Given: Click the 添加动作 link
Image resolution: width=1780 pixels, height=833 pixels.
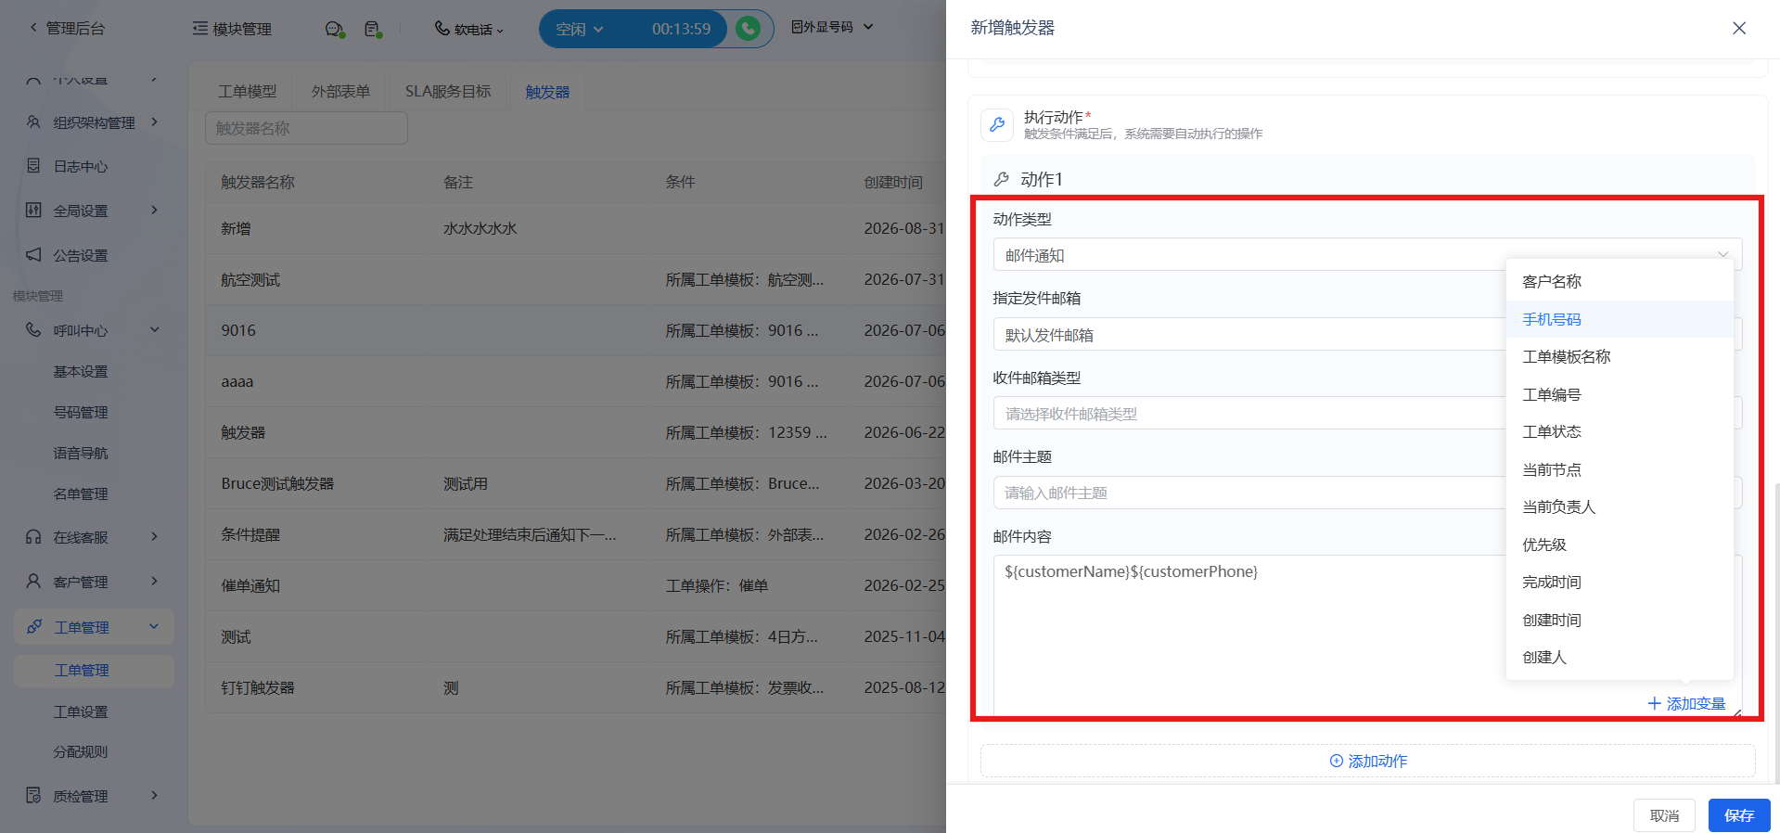Looking at the screenshot, I should tap(1368, 761).
